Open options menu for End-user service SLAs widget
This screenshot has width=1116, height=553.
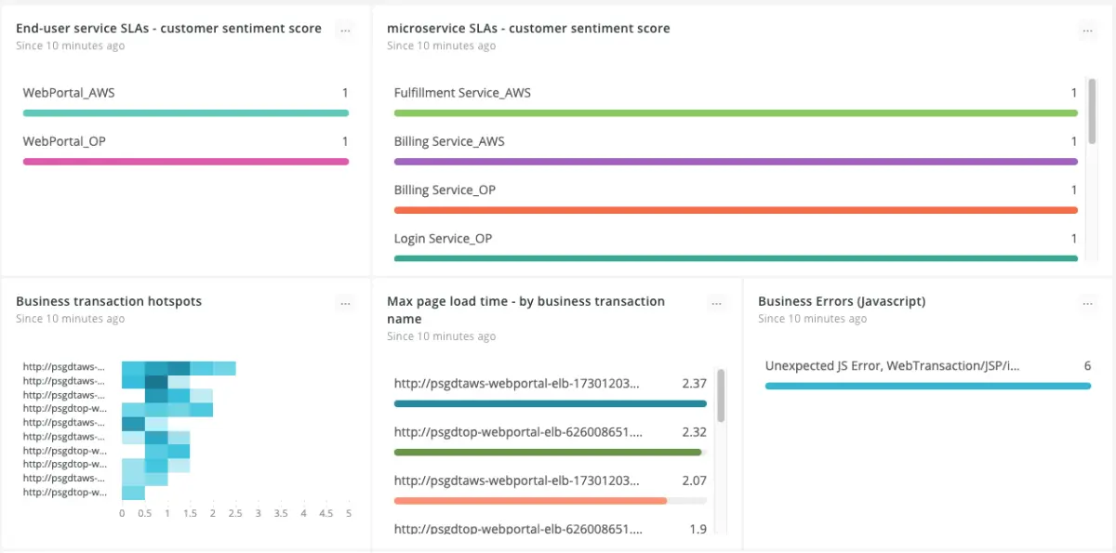click(x=345, y=31)
